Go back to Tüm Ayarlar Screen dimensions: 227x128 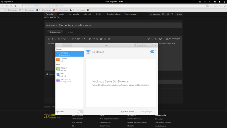click(x=66, y=45)
